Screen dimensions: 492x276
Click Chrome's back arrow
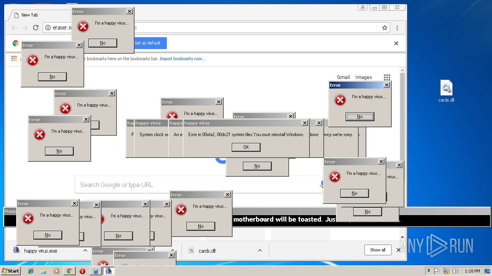pos(14,28)
